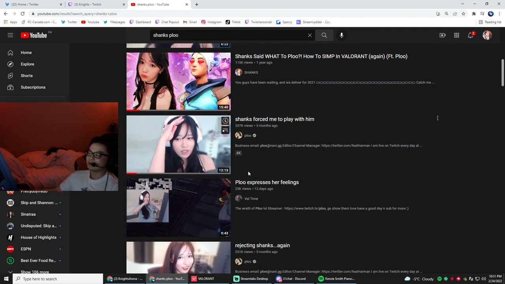Reload the page in Chrome
This screenshot has height=284, width=505.
(22, 13)
